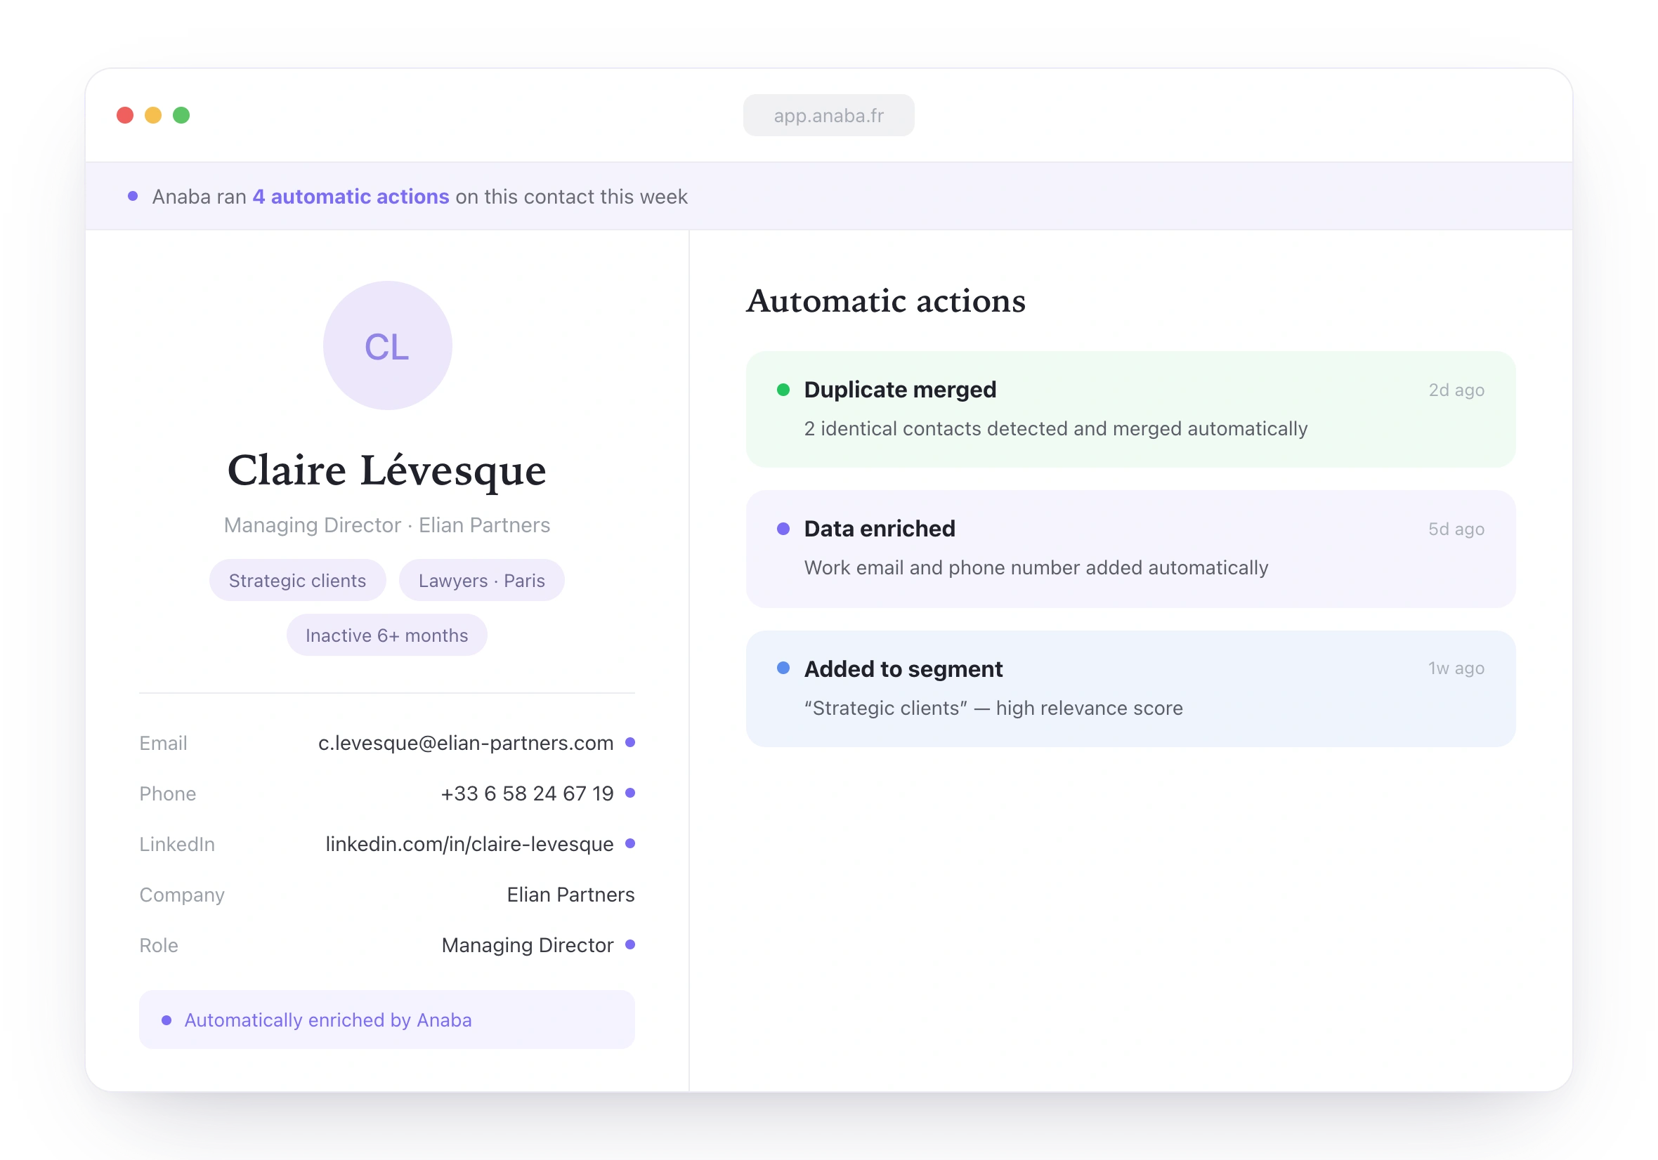The height and width of the screenshot is (1160, 1658).
Task: Click the purple dot beside 'Data enriched'
Action: pyautogui.click(x=783, y=529)
